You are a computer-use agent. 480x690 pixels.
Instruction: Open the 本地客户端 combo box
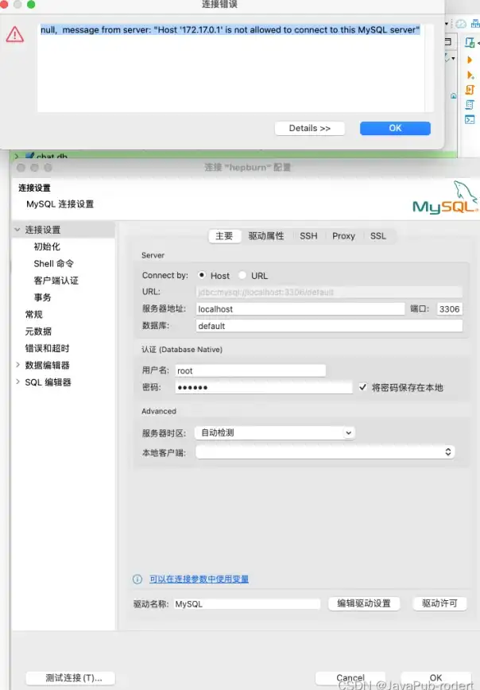pos(325,452)
